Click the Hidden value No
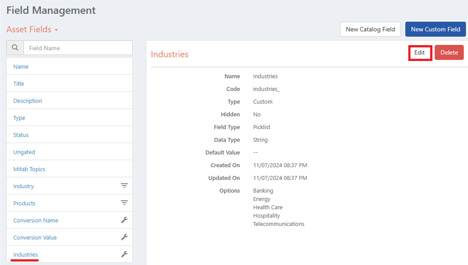Image resolution: width=468 pixels, height=265 pixels. coord(257,115)
